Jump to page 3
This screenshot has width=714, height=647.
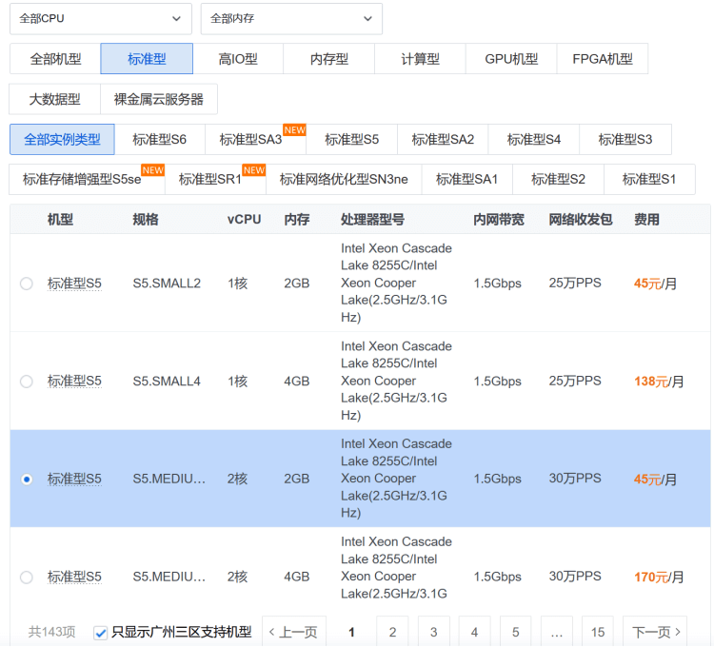click(433, 632)
